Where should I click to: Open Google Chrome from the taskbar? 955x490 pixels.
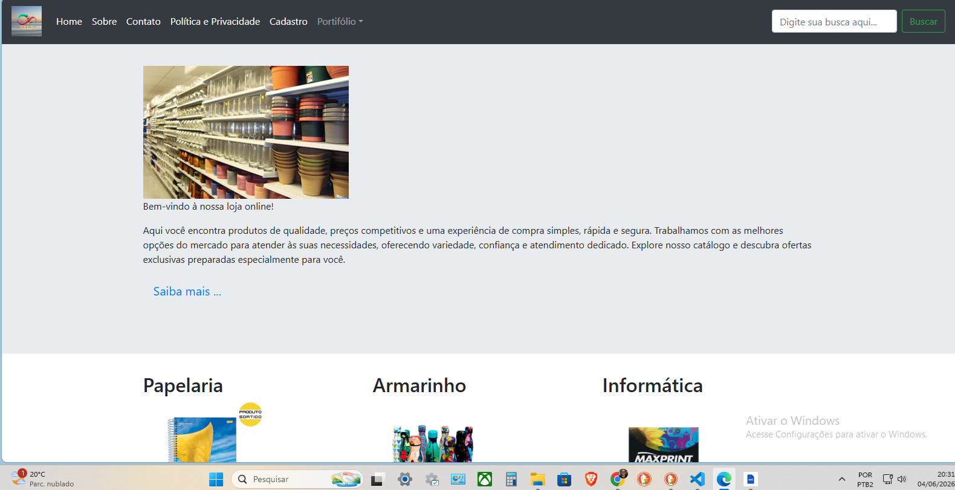618,479
